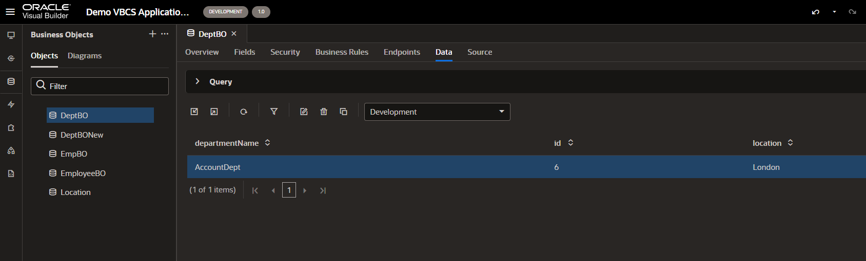Viewport: 866px width, 261px height.
Task: Click the Import from file toolbar icon
Action: (194, 112)
